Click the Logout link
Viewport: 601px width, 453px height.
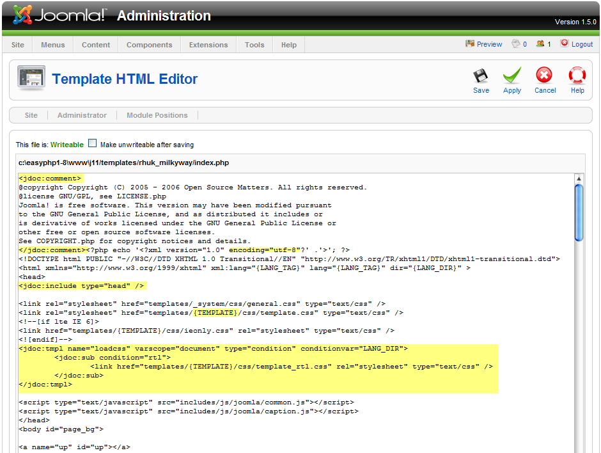click(581, 44)
